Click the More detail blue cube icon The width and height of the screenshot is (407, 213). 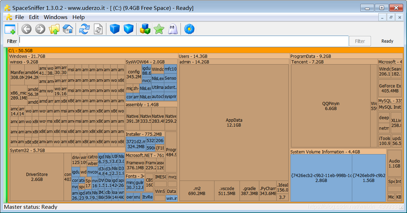(x=129, y=29)
